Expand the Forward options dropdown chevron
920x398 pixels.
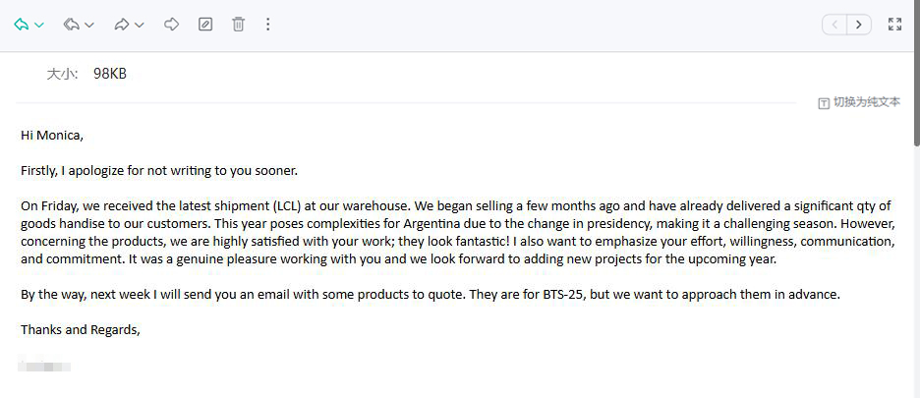(x=140, y=26)
